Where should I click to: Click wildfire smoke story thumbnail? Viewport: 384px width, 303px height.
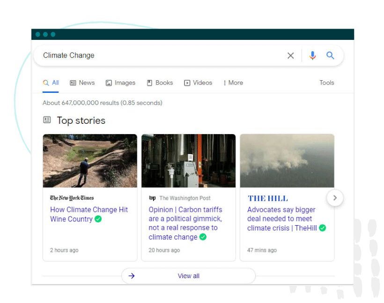[287, 161]
